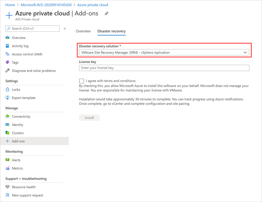The height and width of the screenshot is (202, 262).
Task: Collapse the sidebar menu chevron
Action: (65, 29)
